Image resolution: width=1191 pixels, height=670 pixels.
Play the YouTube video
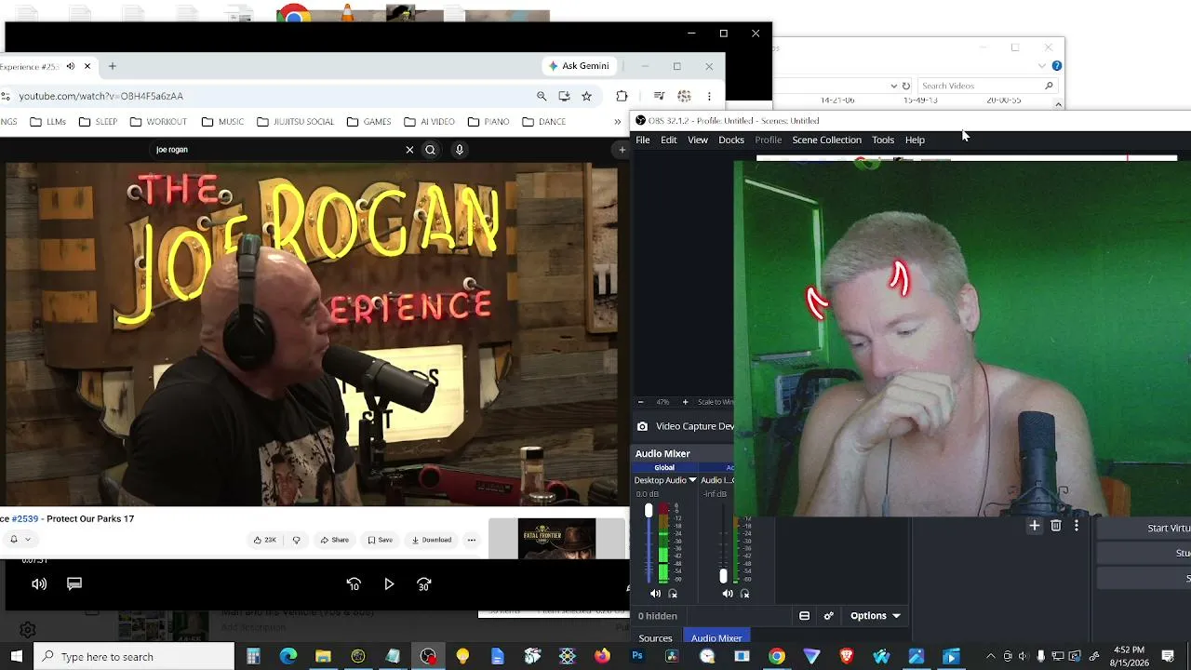(389, 584)
